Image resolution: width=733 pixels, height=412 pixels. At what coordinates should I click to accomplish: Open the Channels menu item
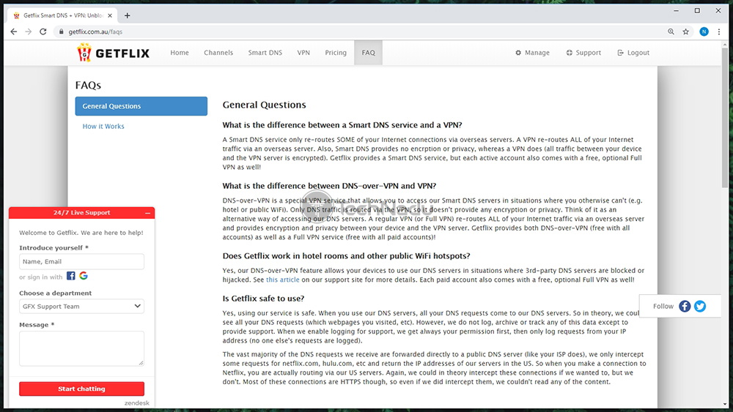[218, 53]
